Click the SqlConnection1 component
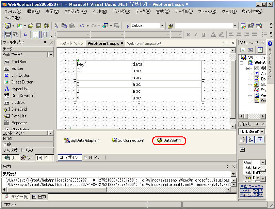 (x=128, y=140)
